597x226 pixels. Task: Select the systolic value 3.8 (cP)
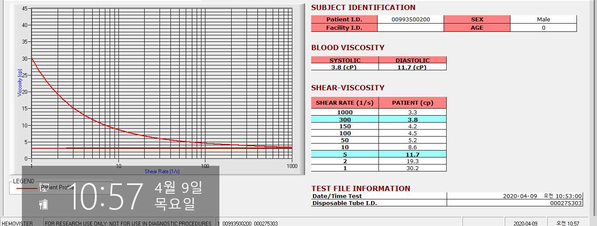pos(345,67)
